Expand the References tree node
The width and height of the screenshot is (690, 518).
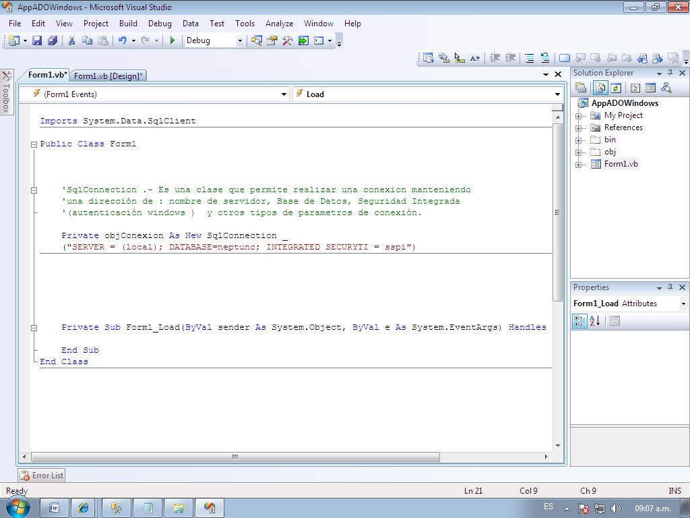point(578,127)
